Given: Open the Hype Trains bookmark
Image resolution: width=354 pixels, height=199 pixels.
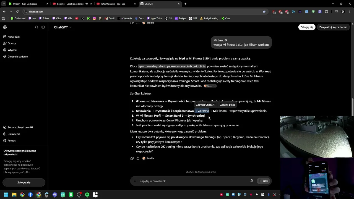Looking at the screenshot, I should (155, 19).
